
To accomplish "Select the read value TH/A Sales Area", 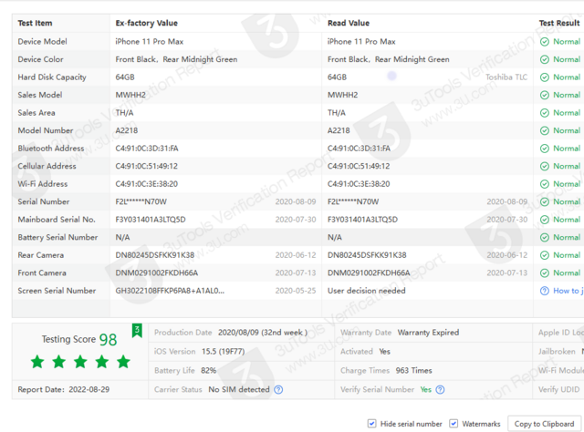I will [x=337, y=113].
